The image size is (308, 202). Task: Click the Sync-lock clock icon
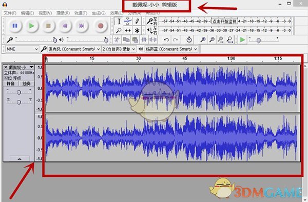[189, 40]
